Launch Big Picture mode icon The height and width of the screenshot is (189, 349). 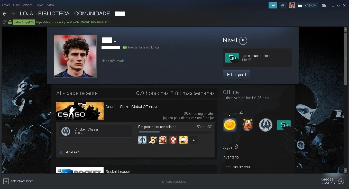coord(324,5)
